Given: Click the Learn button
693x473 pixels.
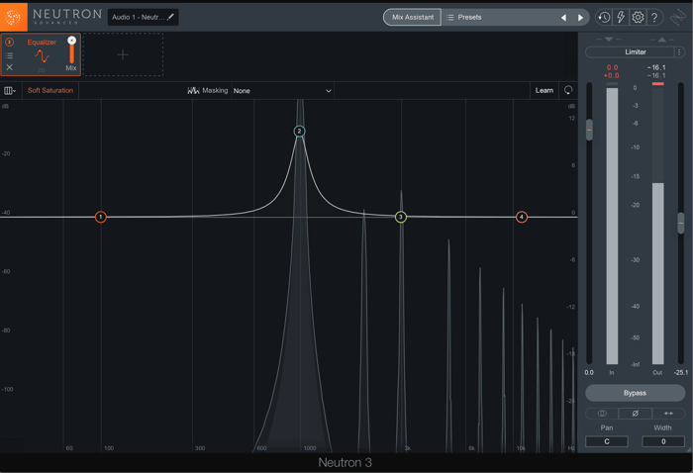Looking at the screenshot, I should pyautogui.click(x=544, y=90).
